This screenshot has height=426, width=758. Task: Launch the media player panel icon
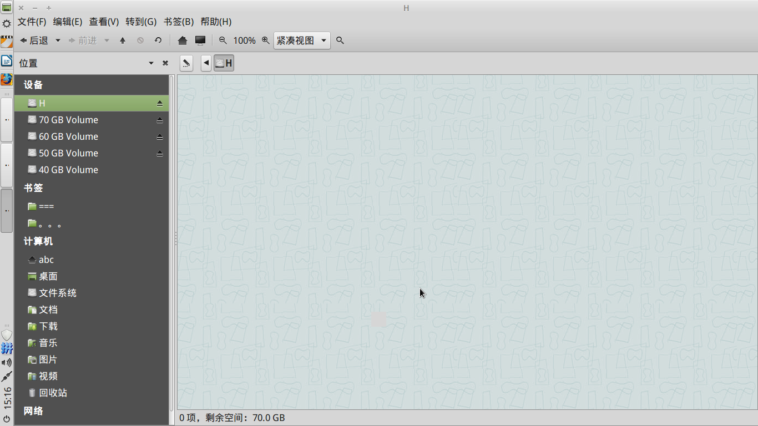[7, 42]
